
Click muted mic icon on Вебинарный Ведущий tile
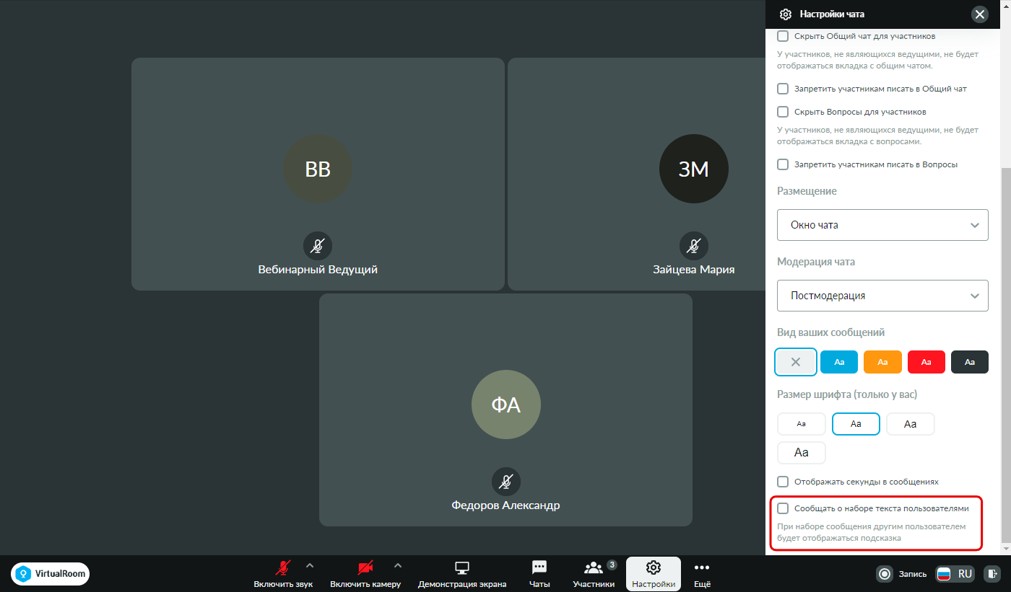click(x=318, y=247)
